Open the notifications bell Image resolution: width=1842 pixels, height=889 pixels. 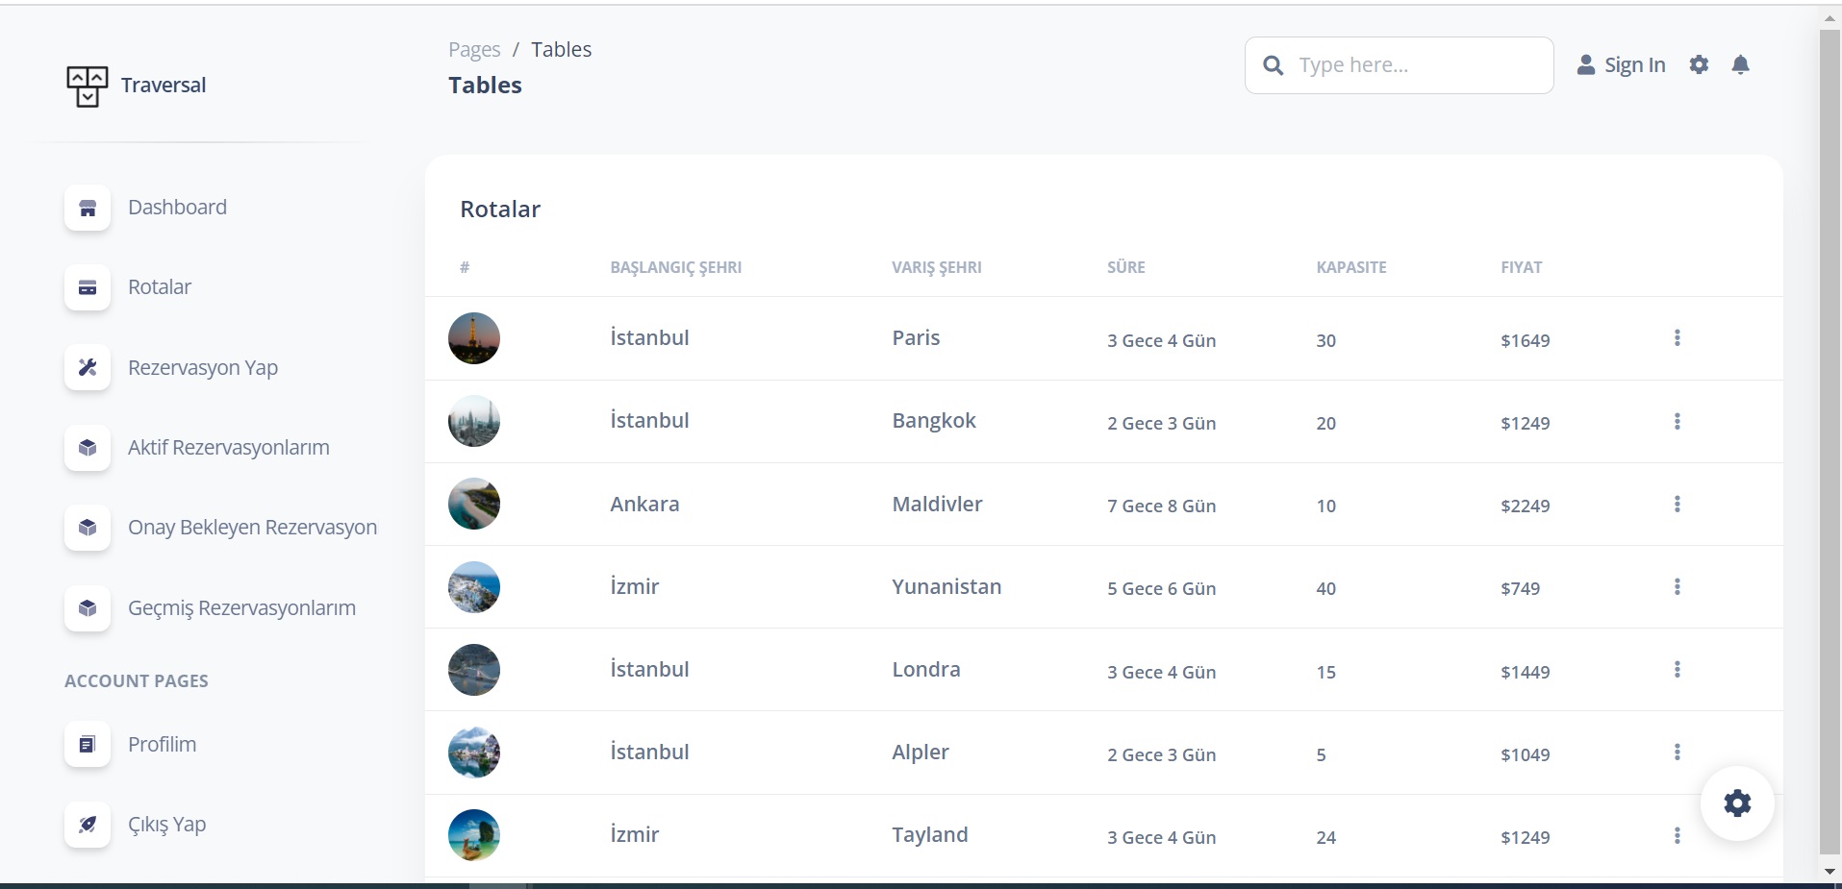(1740, 64)
